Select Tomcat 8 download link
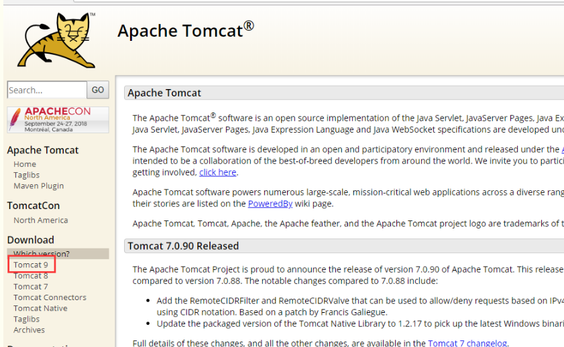The width and height of the screenshot is (564, 347). pyautogui.click(x=31, y=275)
